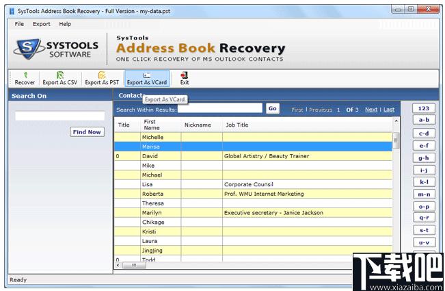Click the Export As CSV icon
445x291 pixels.
click(60, 75)
